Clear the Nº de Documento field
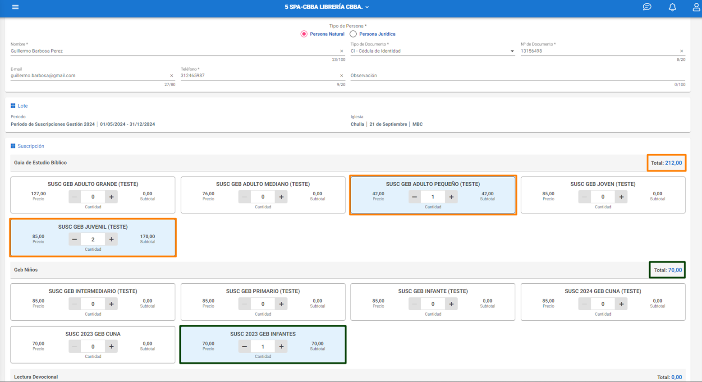The image size is (702, 382). (x=681, y=51)
